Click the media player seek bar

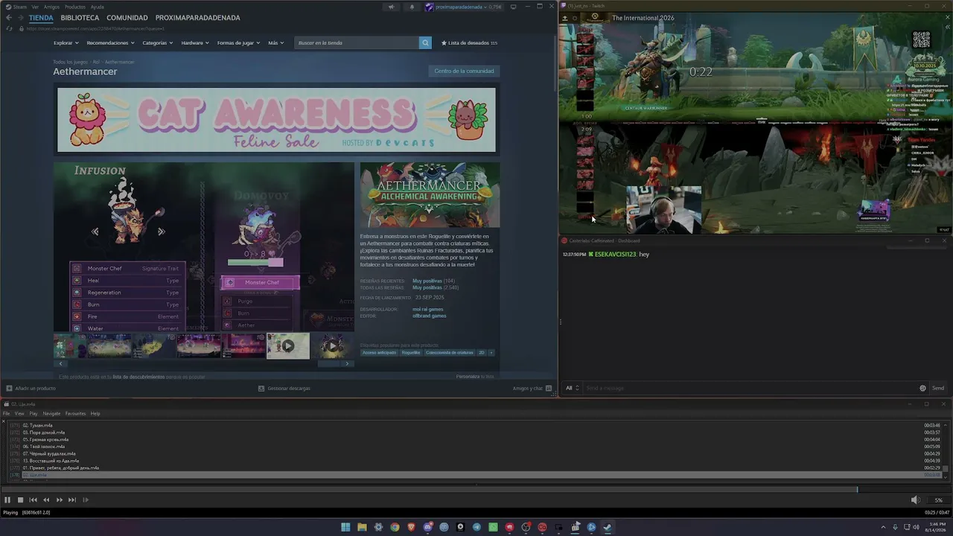click(x=476, y=490)
